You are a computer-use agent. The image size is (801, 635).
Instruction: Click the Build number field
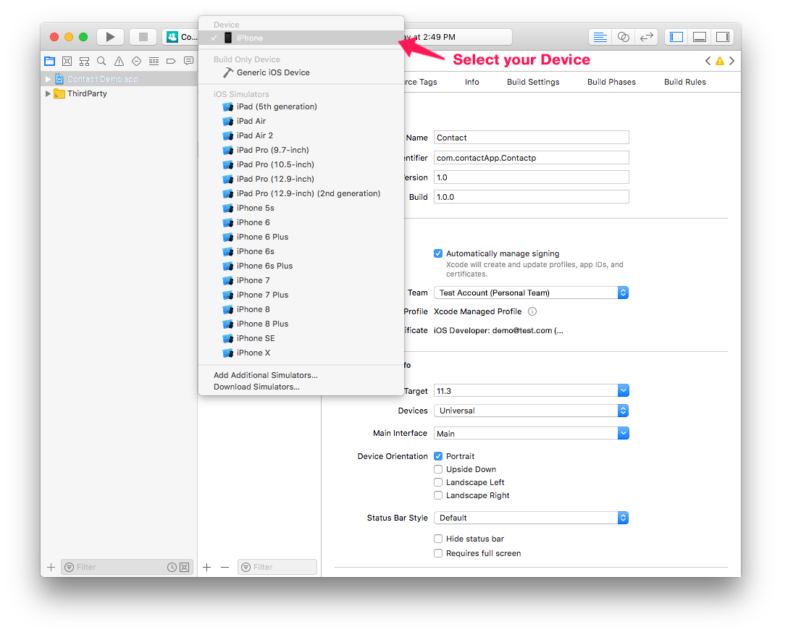(532, 197)
